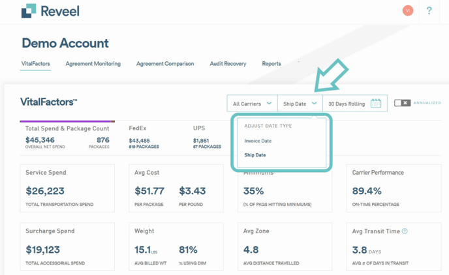Click the $19,123 accessorial spend value

(42, 250)
